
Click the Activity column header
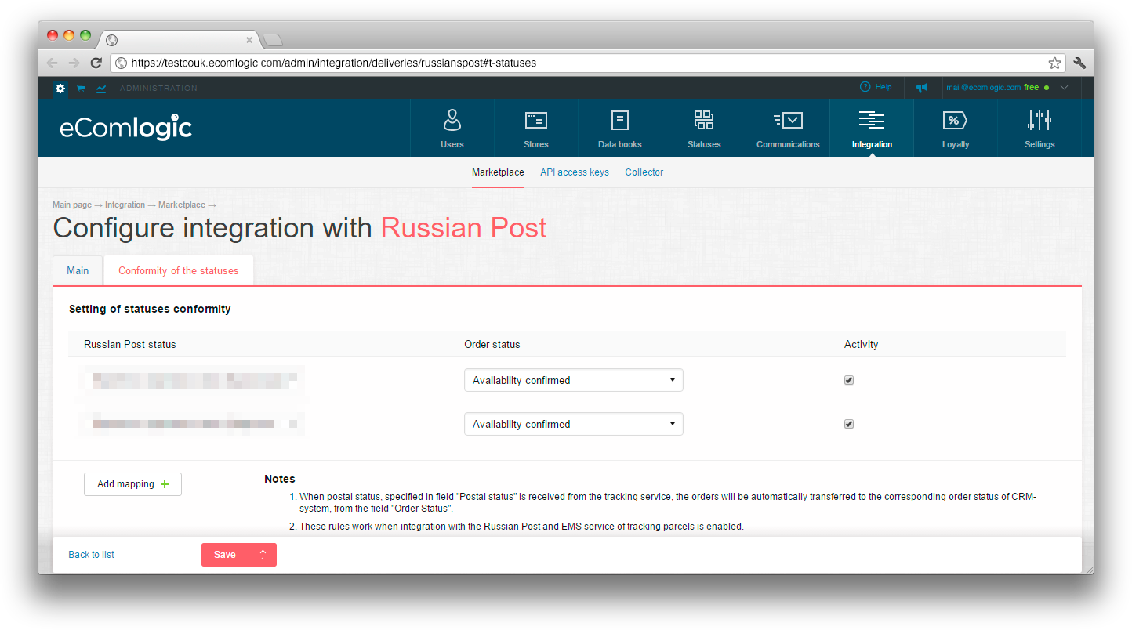[861, 344]
